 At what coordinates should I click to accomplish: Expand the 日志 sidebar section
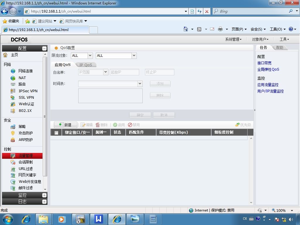45,202
